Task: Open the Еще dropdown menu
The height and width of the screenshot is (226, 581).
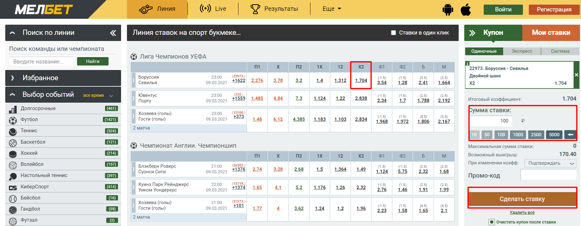Action: pos(332,9)
